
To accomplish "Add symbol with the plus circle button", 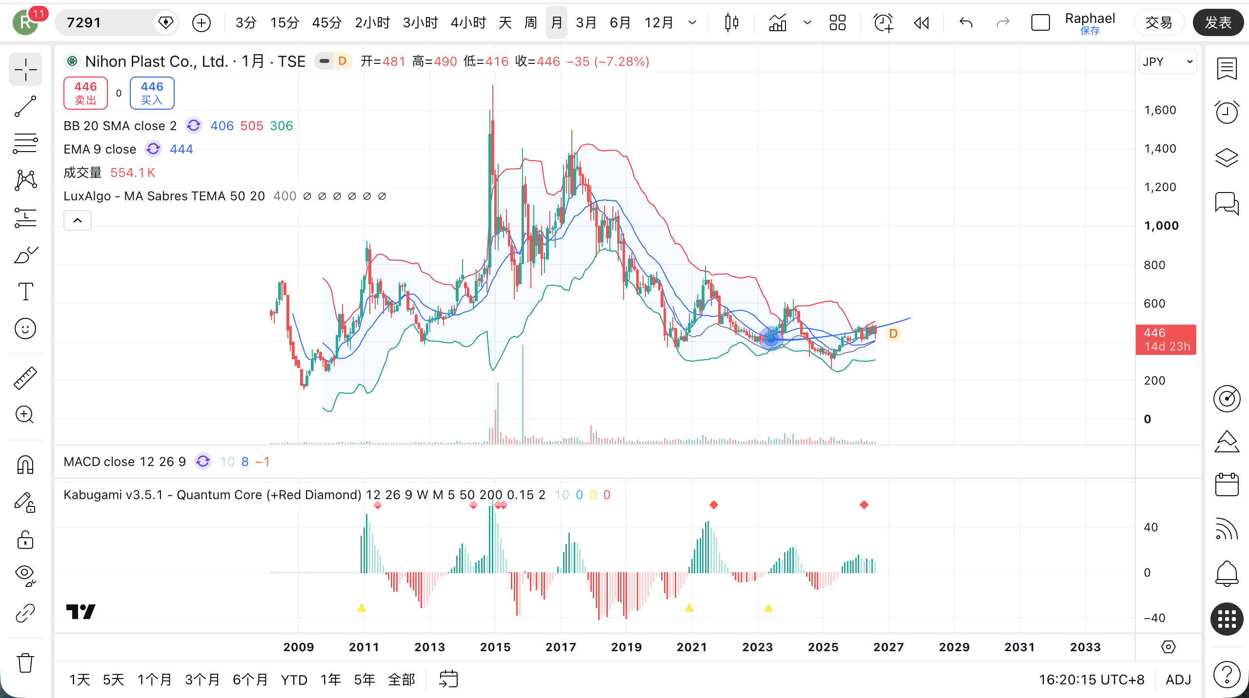I will pyautogui.click(x=201, y=22).
